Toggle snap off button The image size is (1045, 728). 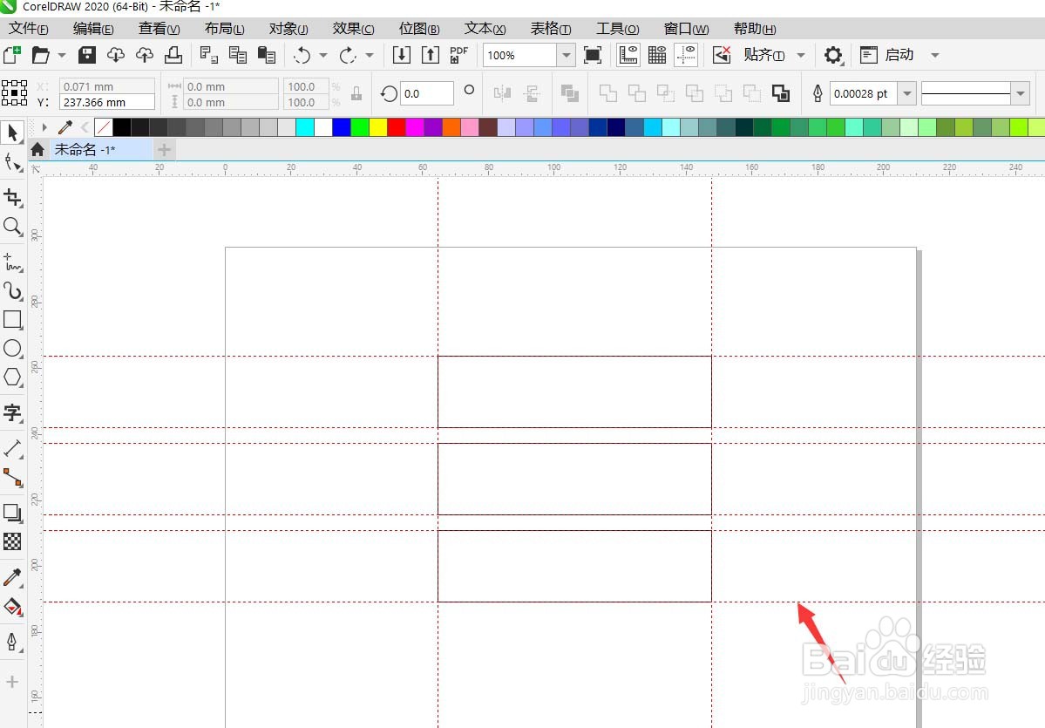coord(722,55)
